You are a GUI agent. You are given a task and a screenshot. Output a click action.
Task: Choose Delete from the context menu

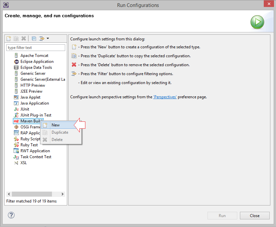(x=57, y=139)
